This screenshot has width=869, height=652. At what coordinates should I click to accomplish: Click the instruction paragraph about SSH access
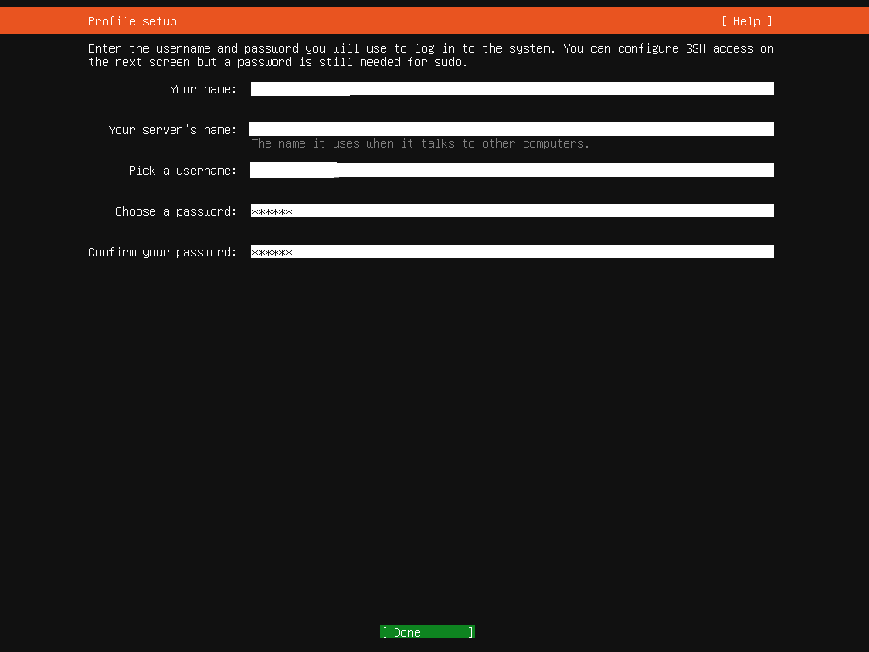coord(430,55)
